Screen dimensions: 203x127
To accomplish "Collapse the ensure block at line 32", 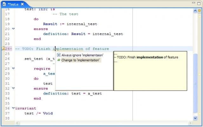I will pos(13,88).
